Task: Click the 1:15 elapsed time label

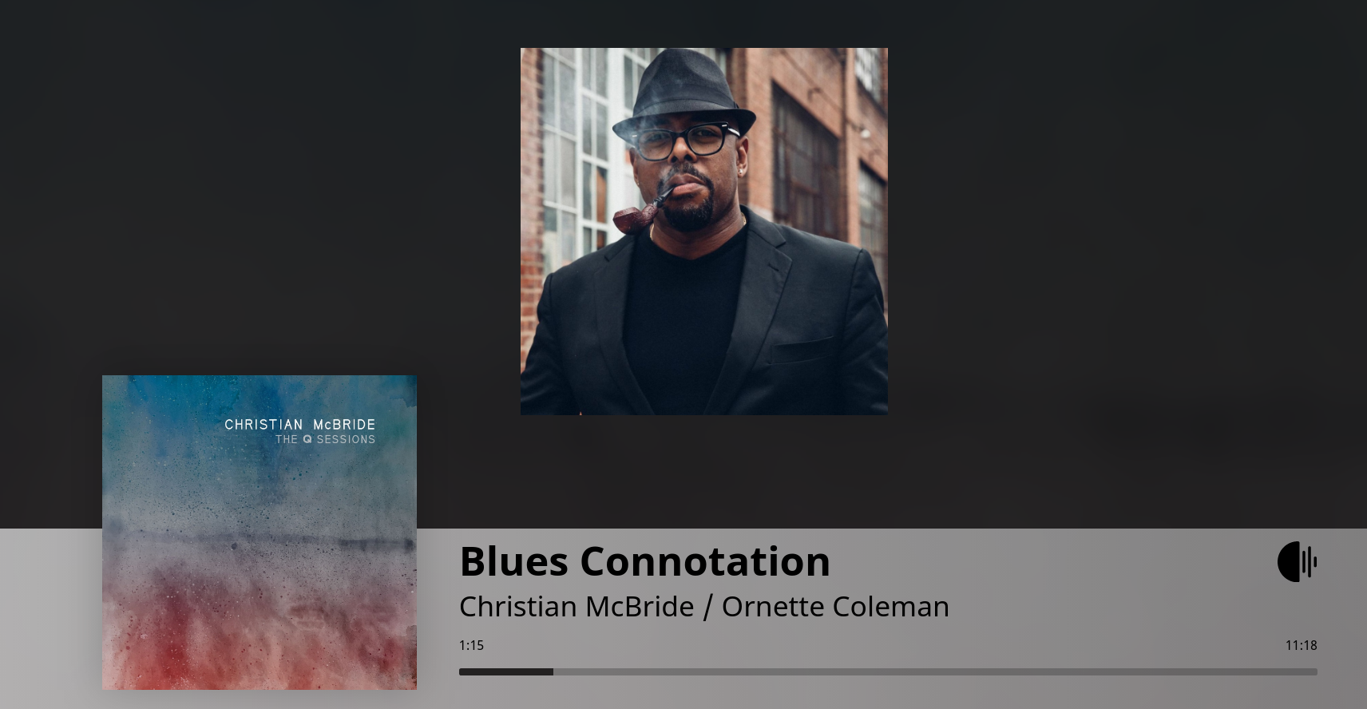Action: tap(471, 645)
